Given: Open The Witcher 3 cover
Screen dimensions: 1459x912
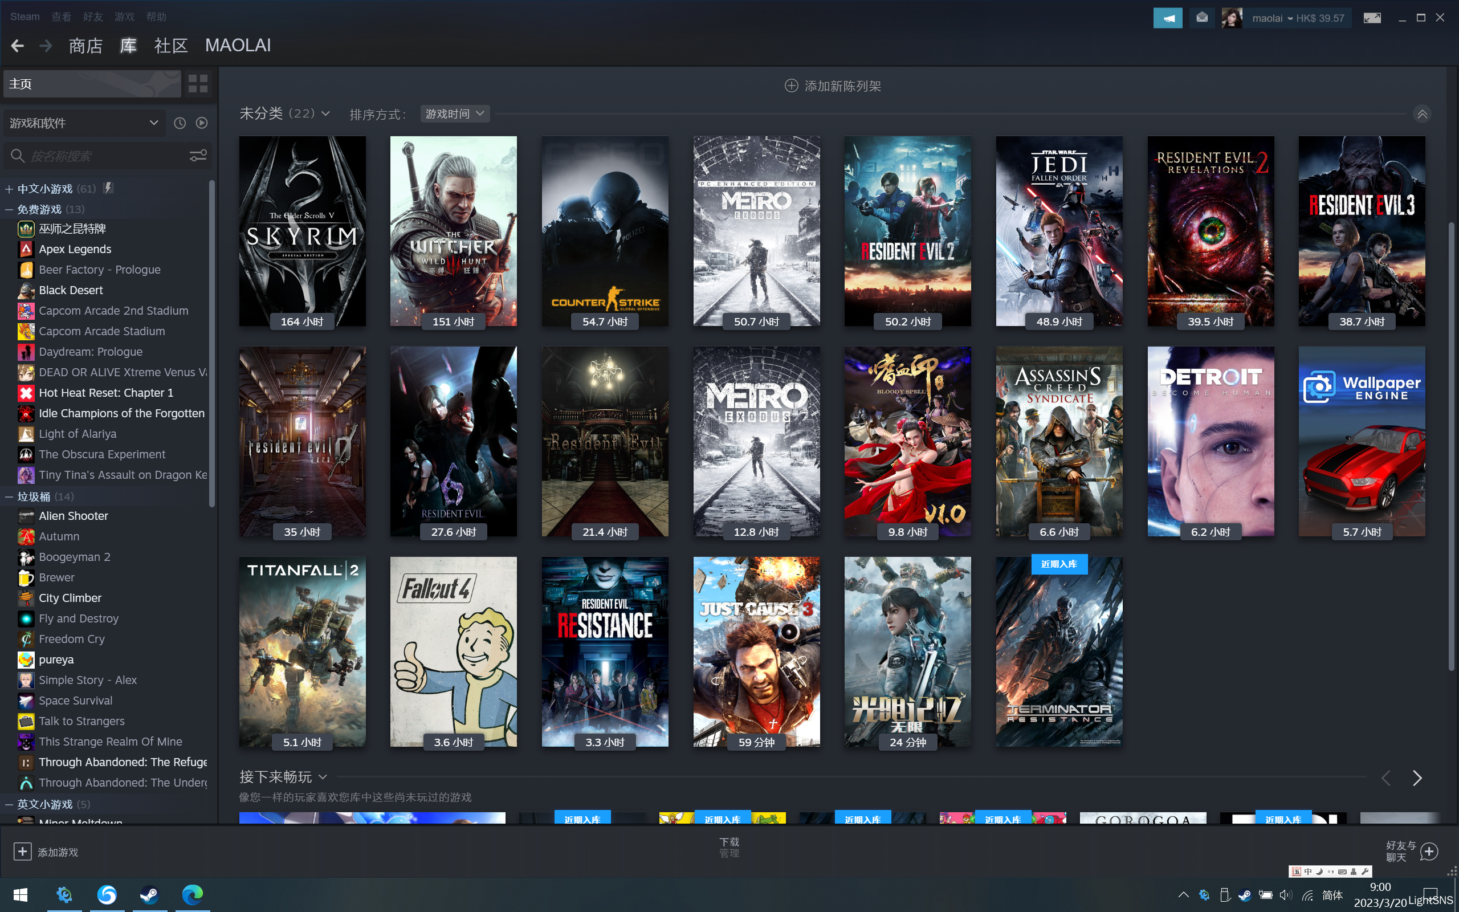Looking at the screenshot, I should click(454, 231).
